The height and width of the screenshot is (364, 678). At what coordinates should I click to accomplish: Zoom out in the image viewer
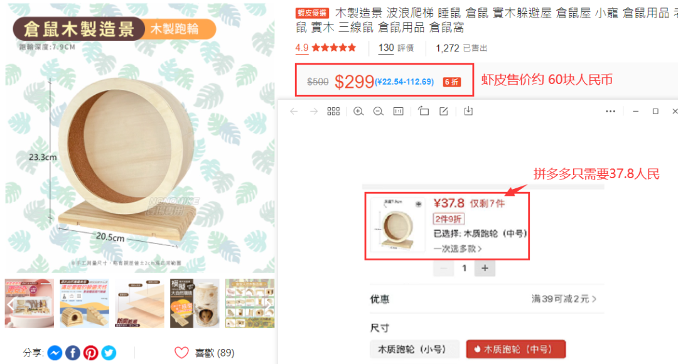click(x=378, y=111)
